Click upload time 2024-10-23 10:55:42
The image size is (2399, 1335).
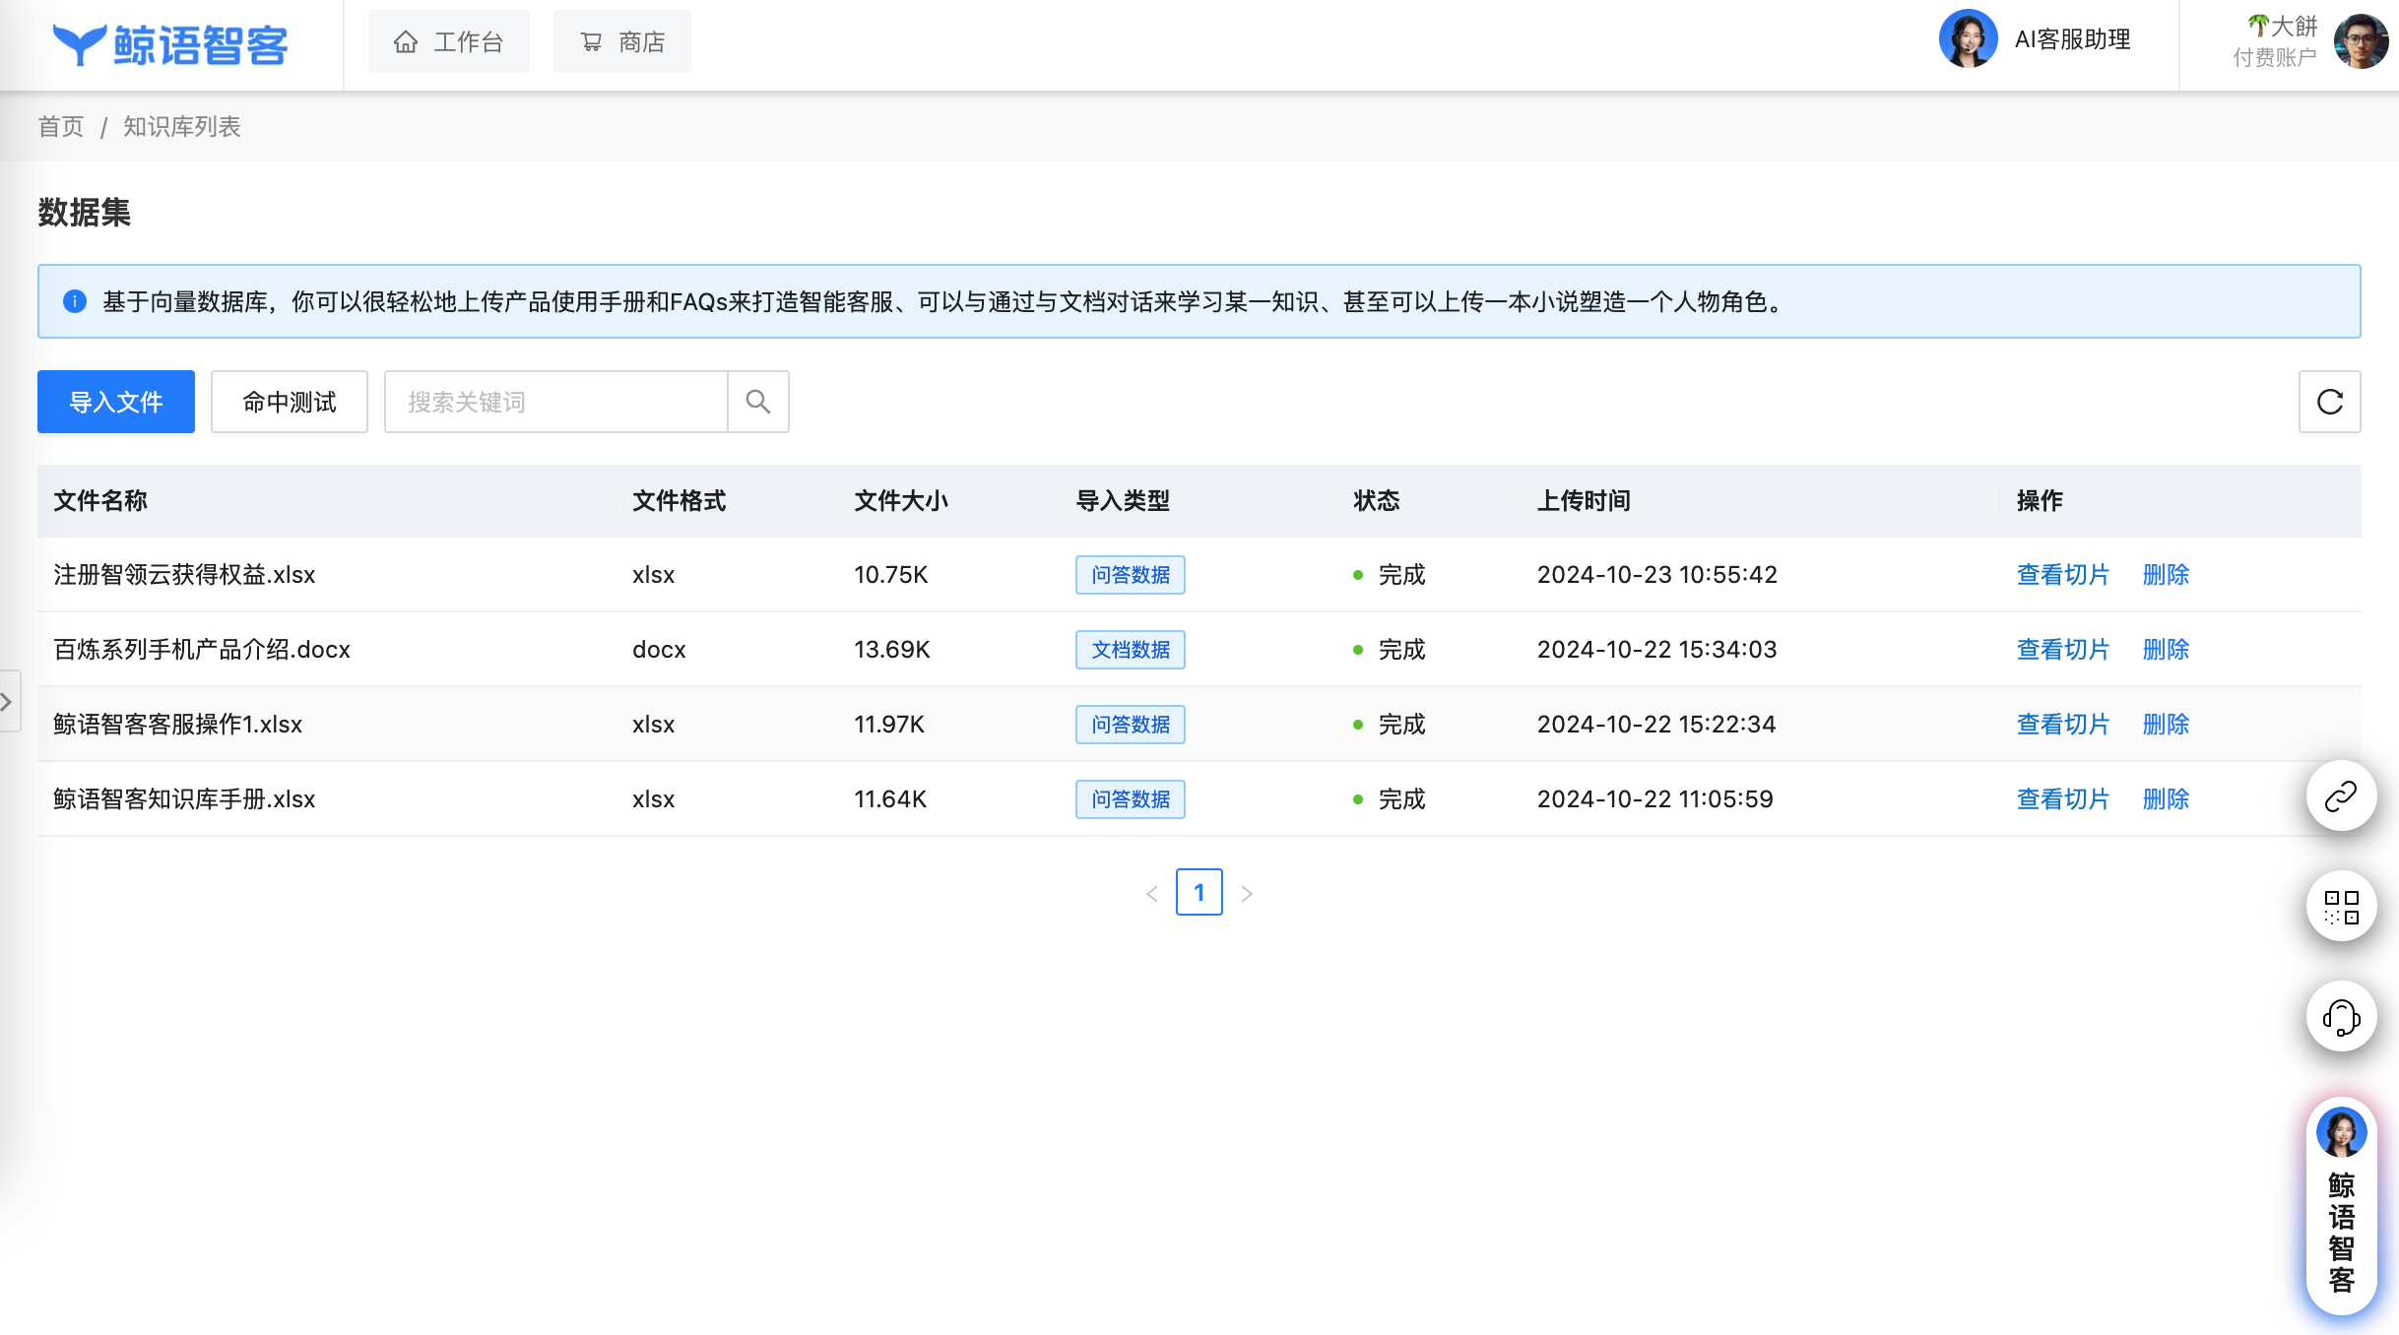(1657, 575)
